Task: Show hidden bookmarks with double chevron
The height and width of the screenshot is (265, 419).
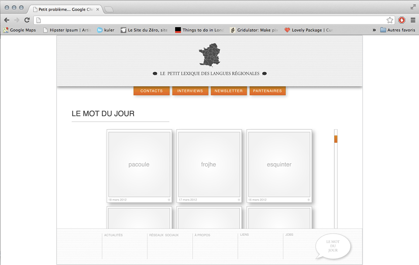Action: [374, 30]
